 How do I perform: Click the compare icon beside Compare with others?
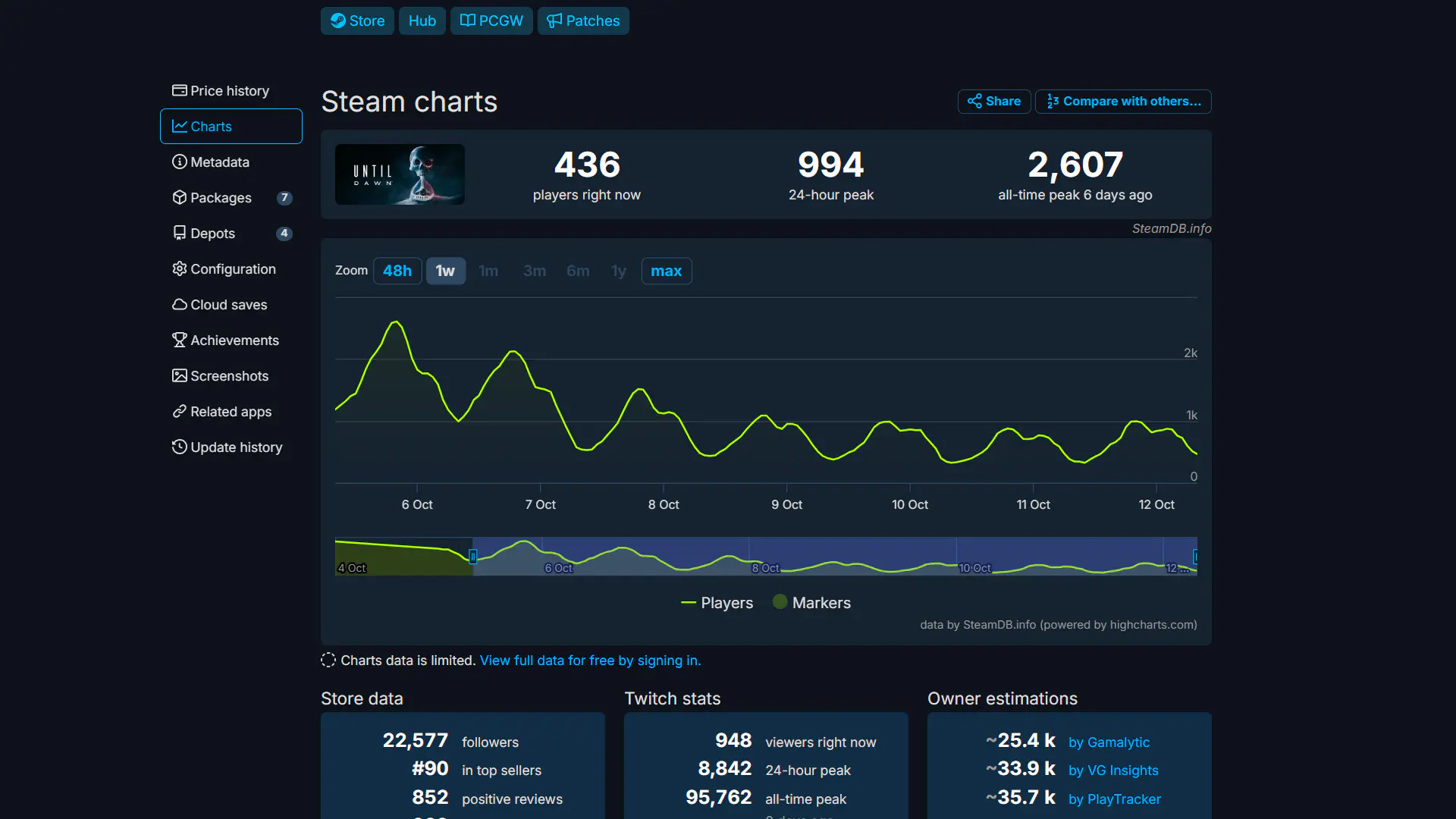[1053, 101]
